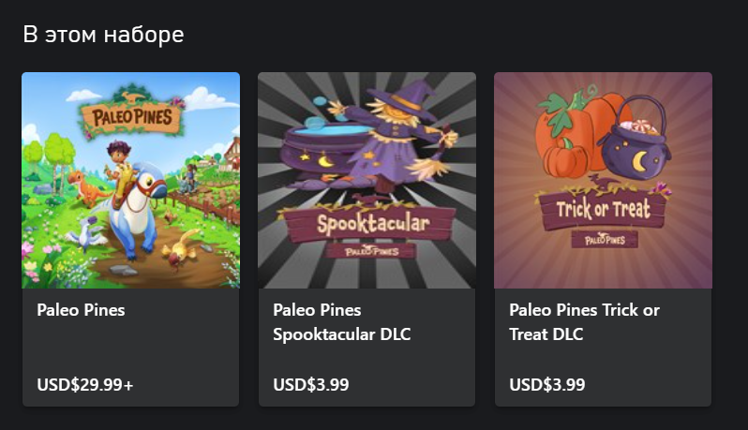The image size is (748, 430).
Task: Click the "В этом наборе" section heading
Action: point(103,35)
